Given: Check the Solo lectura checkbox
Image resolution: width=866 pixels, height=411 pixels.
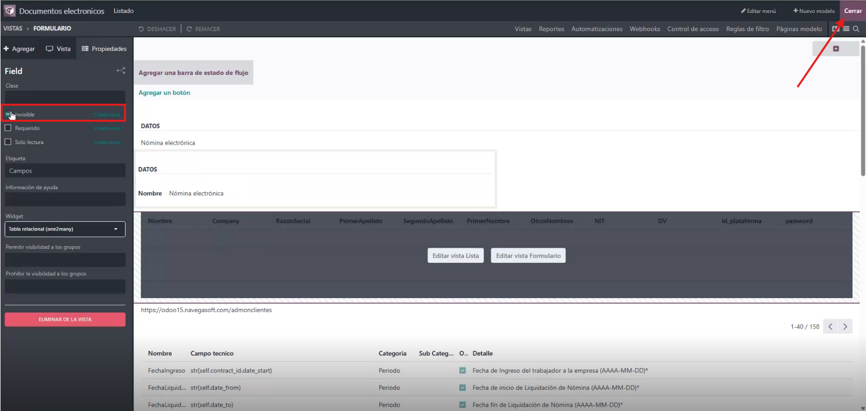Looking at the screenshot, I should 8,142.
